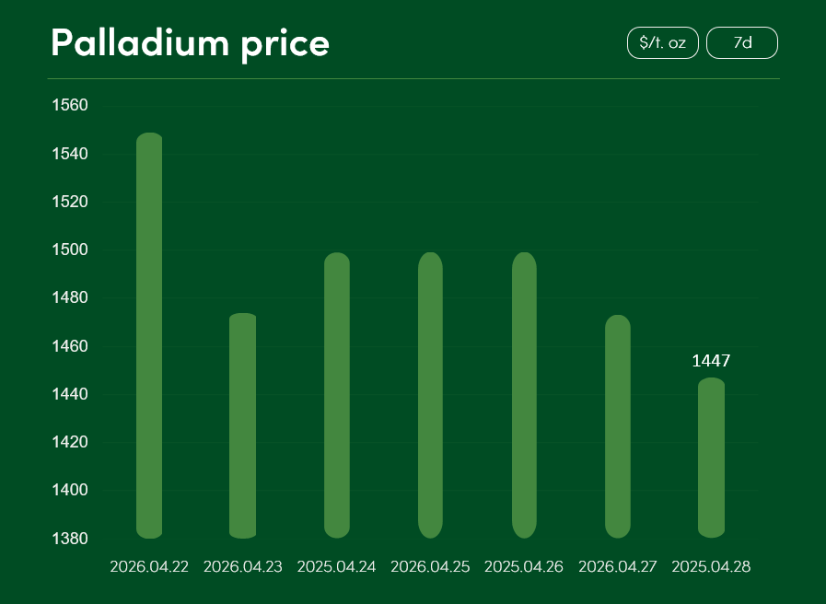Pick the bar above 2025.04.26
The height and width of the screenshot is (604, 826).
click(x=524, y=395)
